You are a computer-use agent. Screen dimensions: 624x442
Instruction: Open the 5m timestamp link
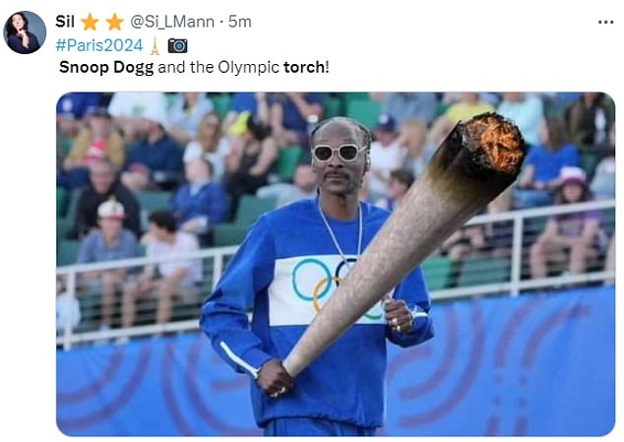coord(240,22)
